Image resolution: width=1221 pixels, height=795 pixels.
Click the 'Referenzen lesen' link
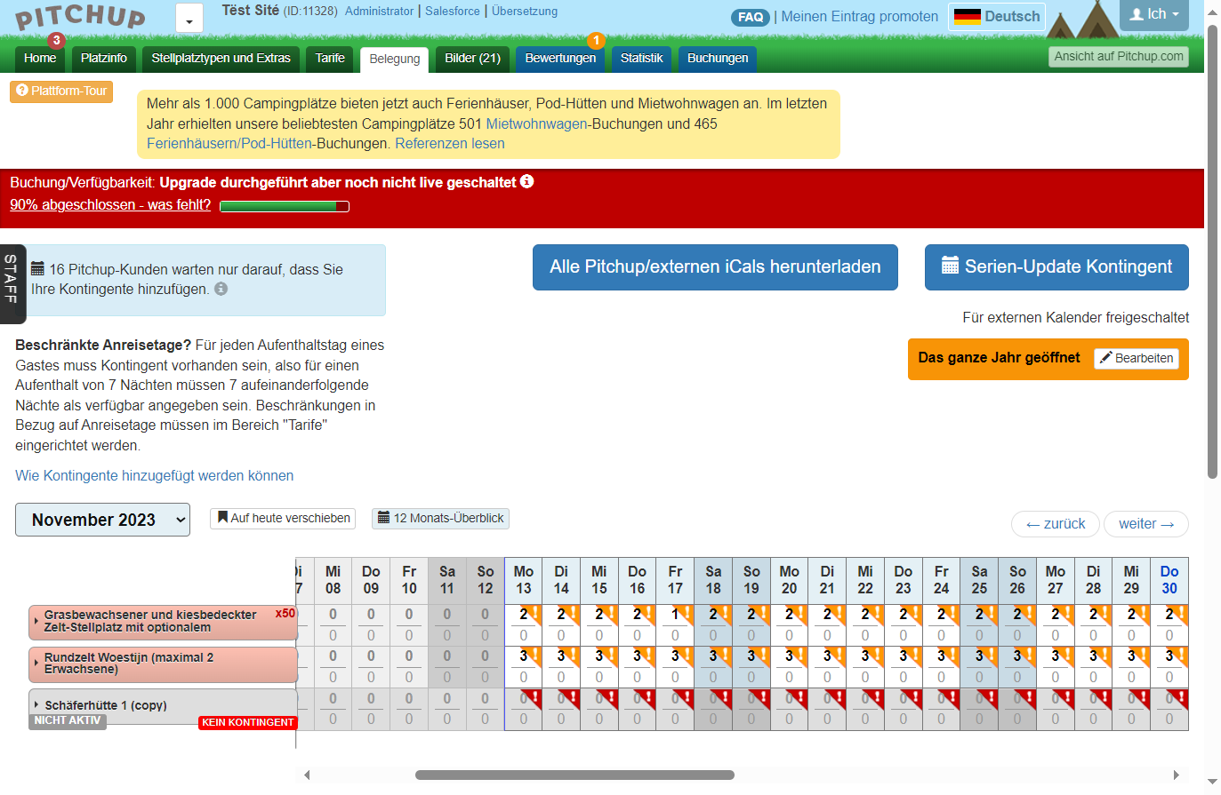pos(450,143)
